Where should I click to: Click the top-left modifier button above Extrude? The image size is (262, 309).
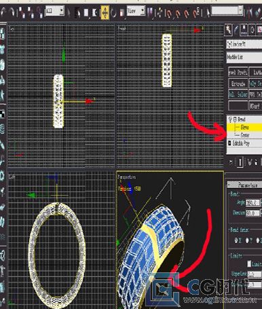(x=238, y=72)
